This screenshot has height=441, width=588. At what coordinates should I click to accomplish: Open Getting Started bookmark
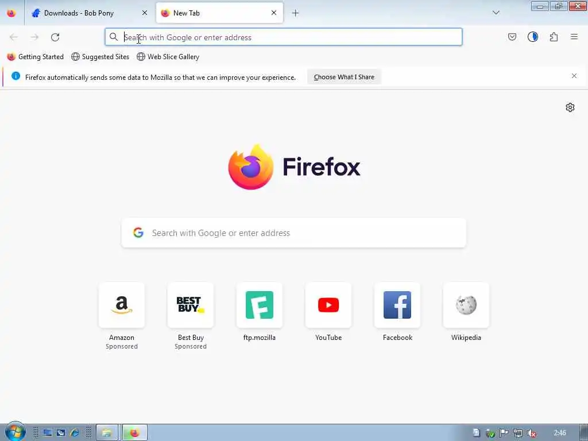tap(35, 57)
